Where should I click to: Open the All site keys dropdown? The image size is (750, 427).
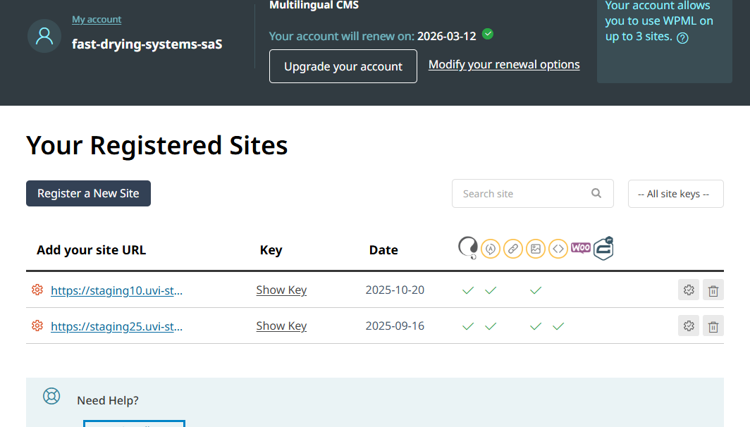click(x=675, y=194)
